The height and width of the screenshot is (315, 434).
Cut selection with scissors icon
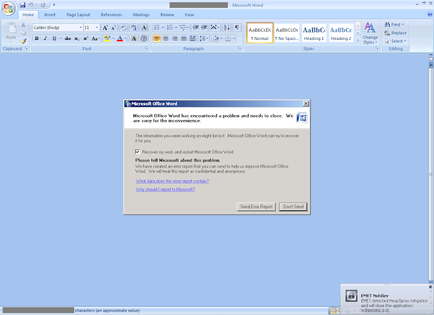[x=23, y=24]
